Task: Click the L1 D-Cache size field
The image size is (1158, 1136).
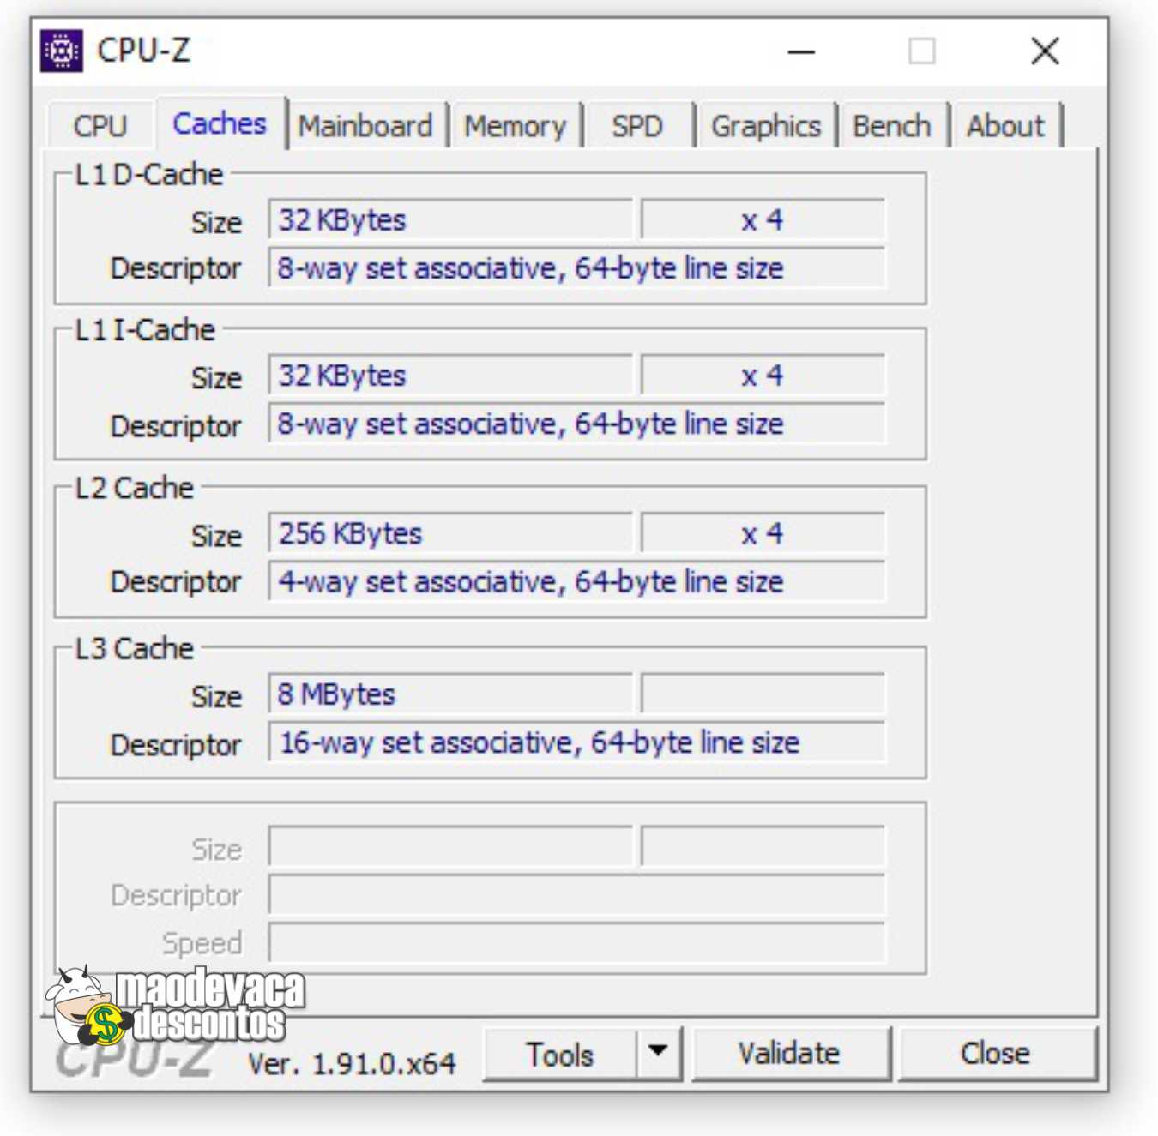Action: [x=450, y=220]
